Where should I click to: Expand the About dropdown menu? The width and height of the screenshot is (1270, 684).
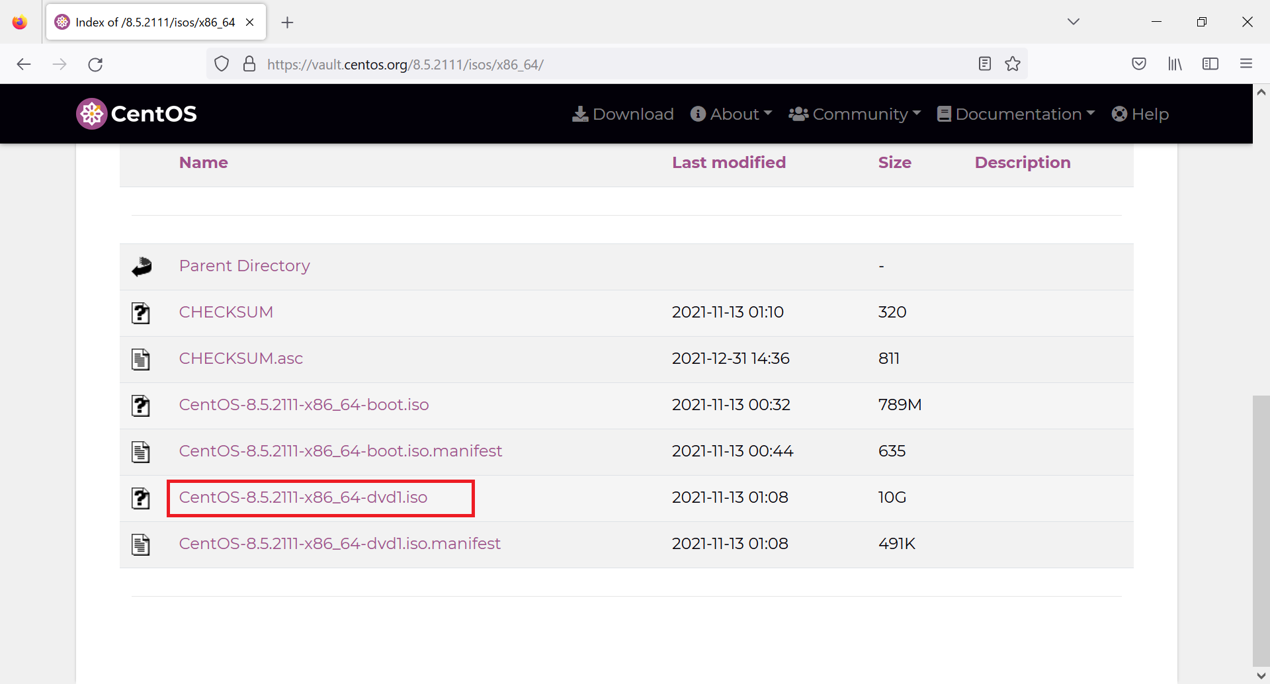pyautogui.click(x=731, y=114)
